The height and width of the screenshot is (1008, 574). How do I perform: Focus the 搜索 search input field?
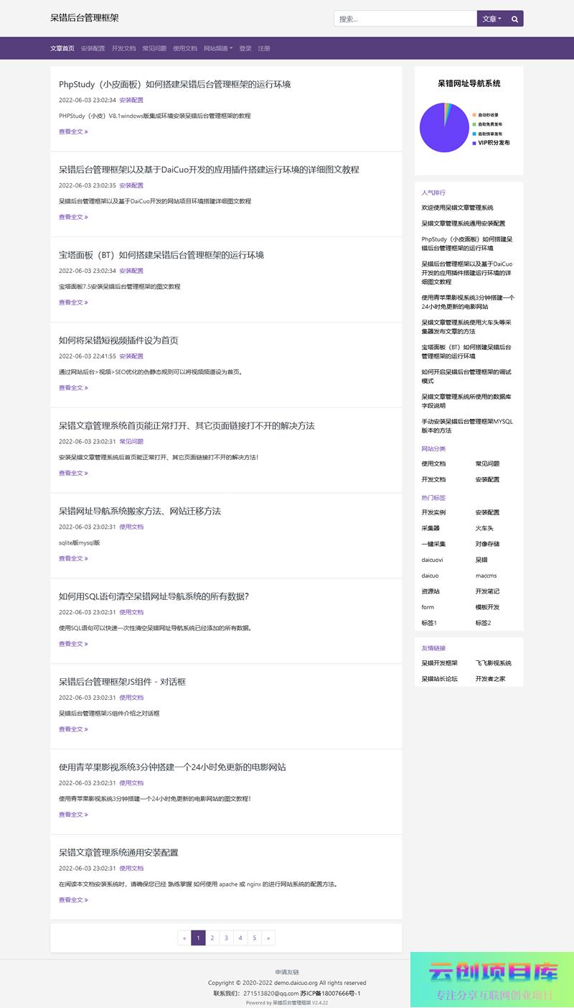tap(405, 19)
